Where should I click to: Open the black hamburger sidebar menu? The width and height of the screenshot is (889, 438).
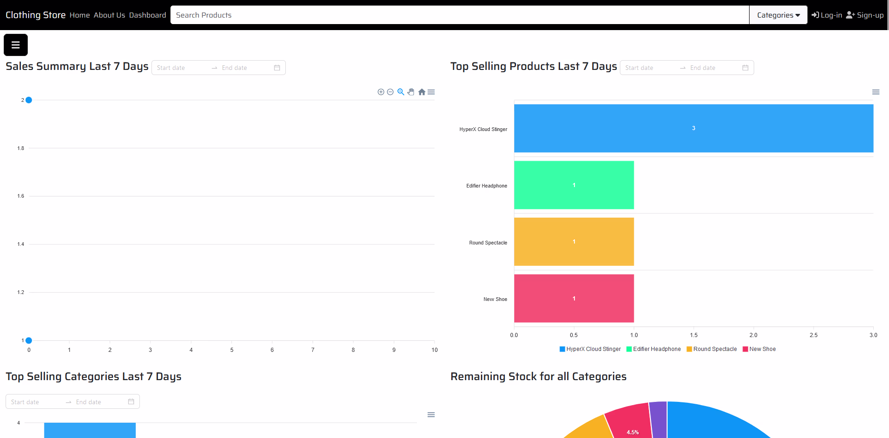pyautogui.click(x=16, y=45)
